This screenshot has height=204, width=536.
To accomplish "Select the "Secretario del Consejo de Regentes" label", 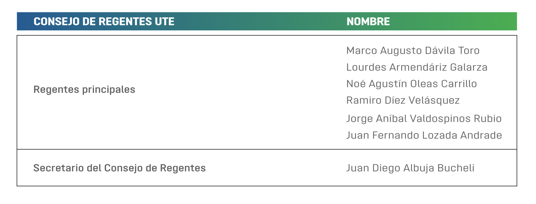I will point(119,168).
